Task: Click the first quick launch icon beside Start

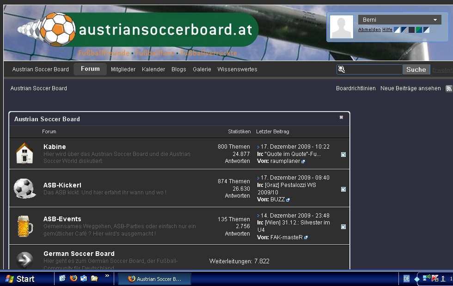Action: [x=62, y=278]
